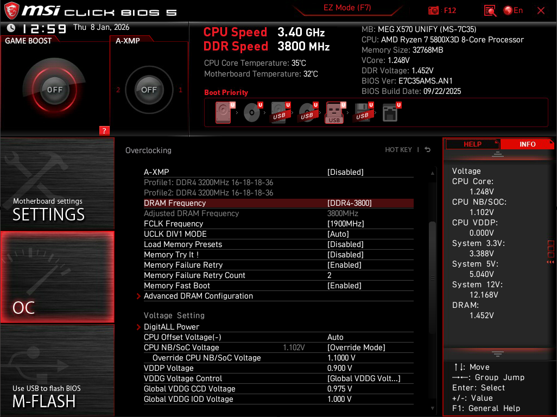Select the highlighted USB key boot device icon
Screen dimensions: 557x417
pos(336,112)
